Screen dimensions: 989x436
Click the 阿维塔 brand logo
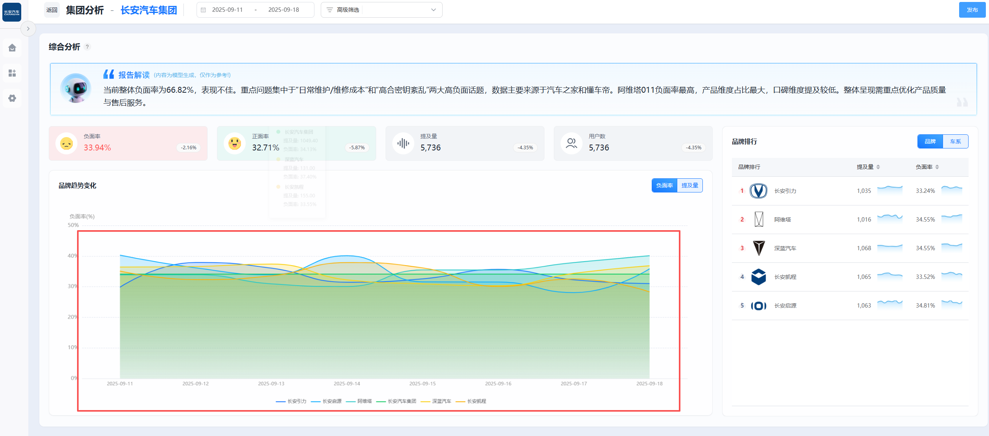(759, 219)
